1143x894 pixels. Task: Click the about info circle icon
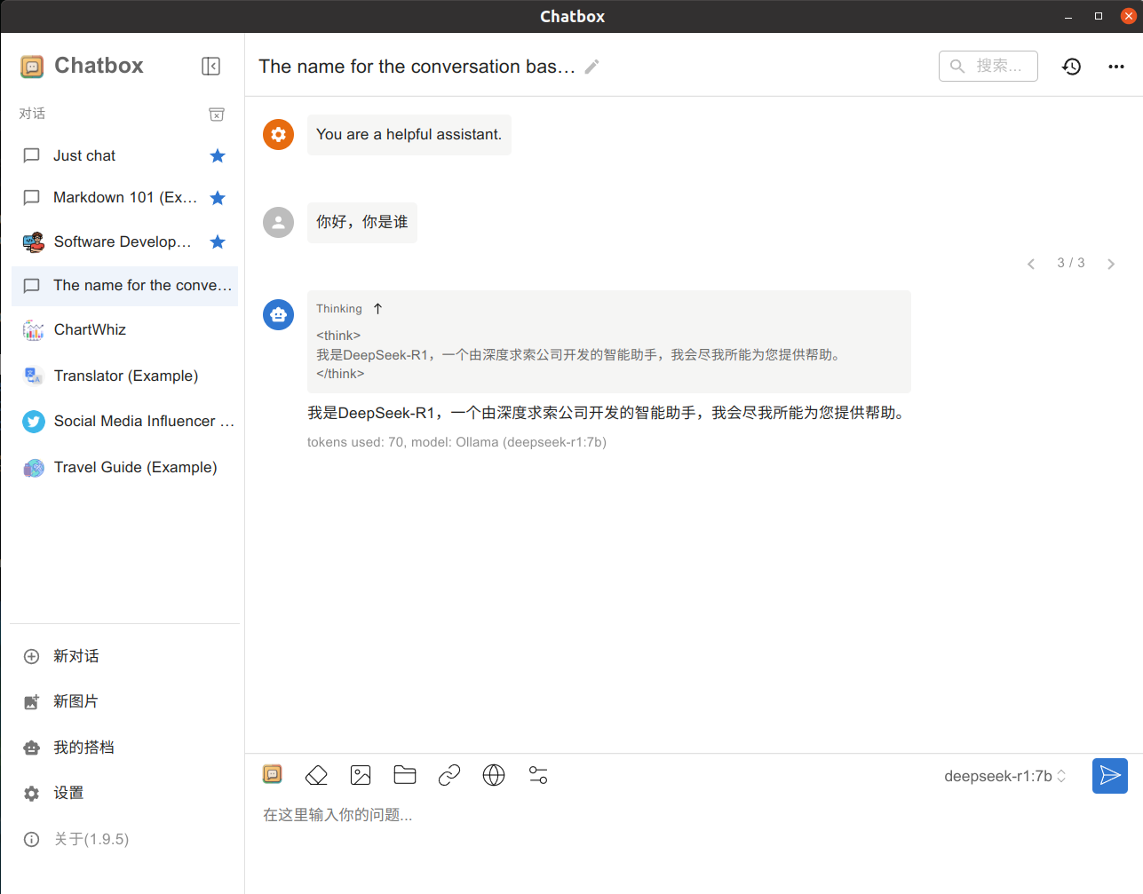tap(32, 839)
